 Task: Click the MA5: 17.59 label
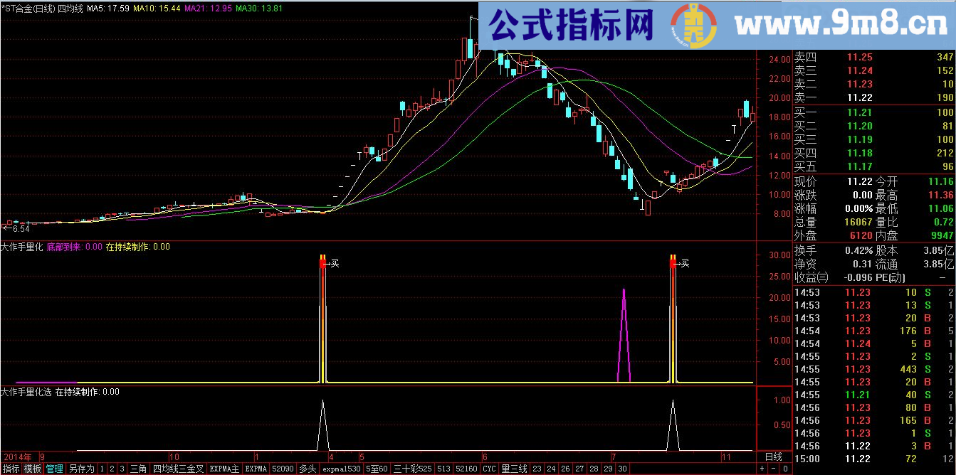coord(108,8)
